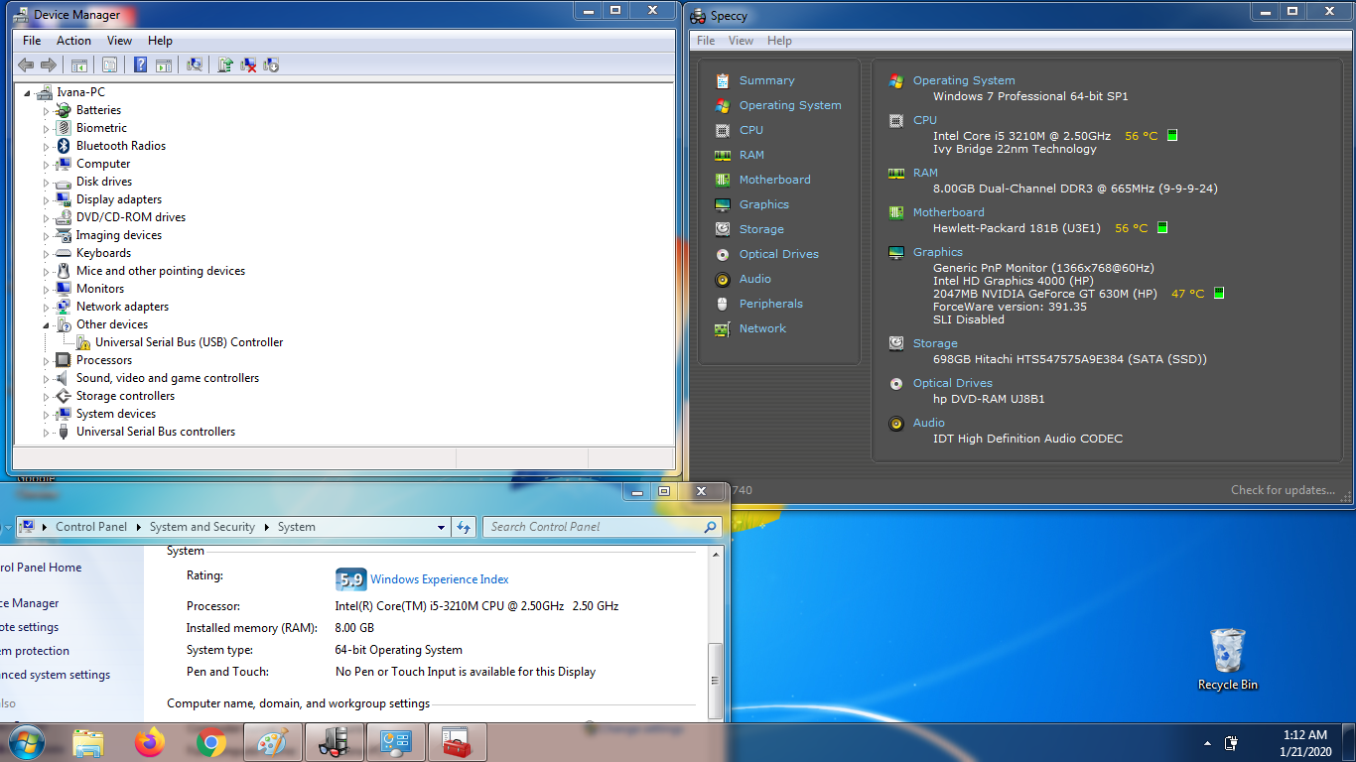
Task: Expand the Display adapters node
Action: pyautogui.click(x=46, y=200)
